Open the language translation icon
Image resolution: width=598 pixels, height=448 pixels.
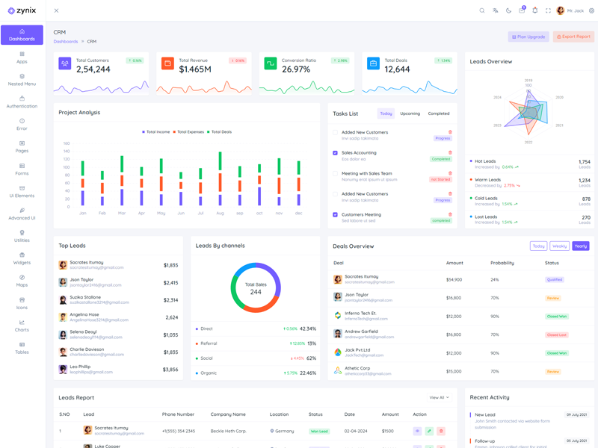(495, 10)
